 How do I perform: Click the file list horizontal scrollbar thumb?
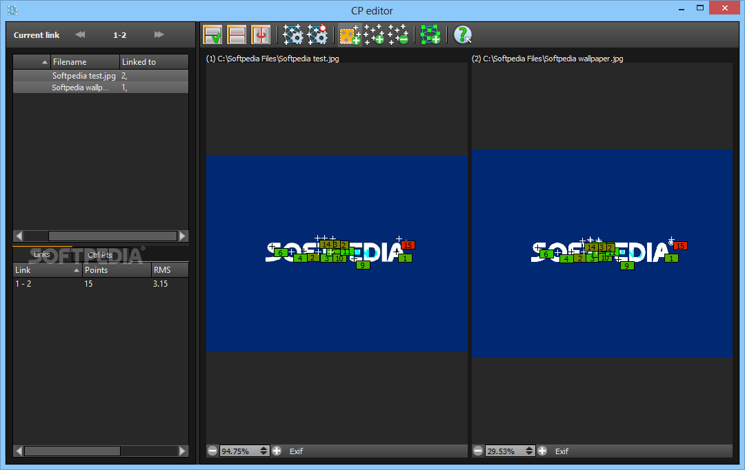point(112,236)
